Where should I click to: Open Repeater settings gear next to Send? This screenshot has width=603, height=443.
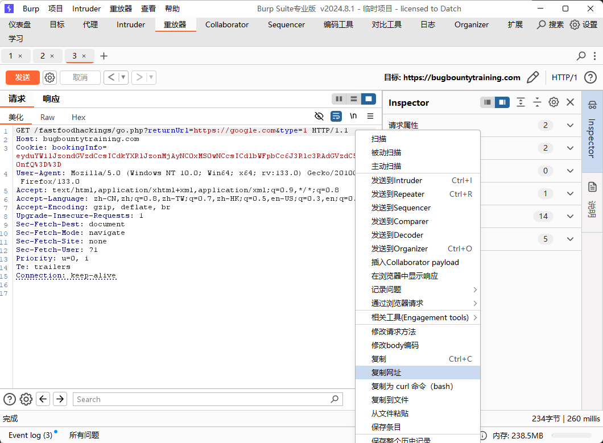[x=49, y=78]
